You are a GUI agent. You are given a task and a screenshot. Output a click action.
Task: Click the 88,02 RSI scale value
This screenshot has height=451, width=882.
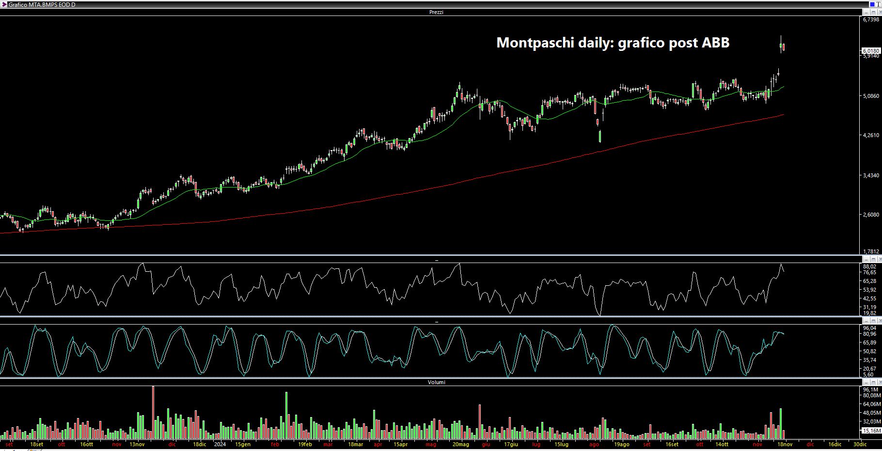pos(869,266)
